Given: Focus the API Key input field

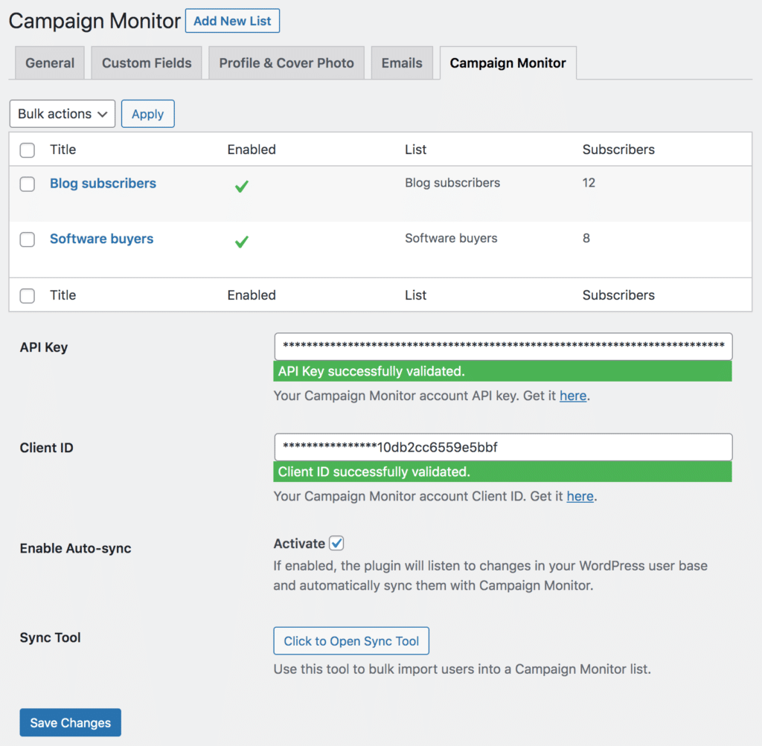Looking at the screenshot, I should click(x=503, y=347).
